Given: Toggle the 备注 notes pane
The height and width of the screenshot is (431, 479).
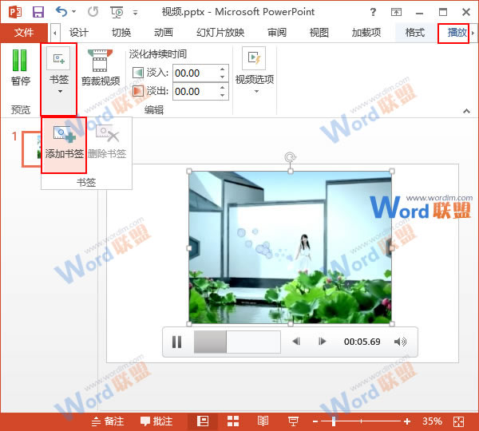Looking at the screenshot, I should pyautogui.click(x=108, y=421).
